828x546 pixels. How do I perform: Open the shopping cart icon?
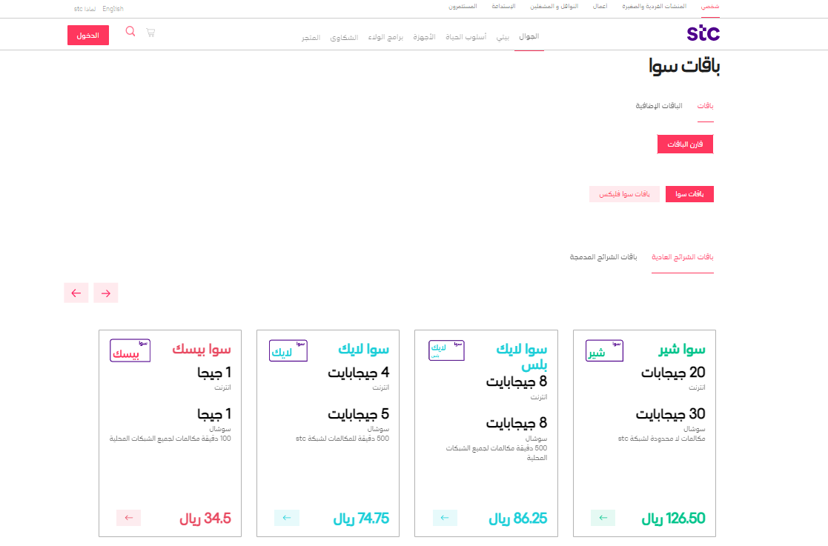click(150, 32)
